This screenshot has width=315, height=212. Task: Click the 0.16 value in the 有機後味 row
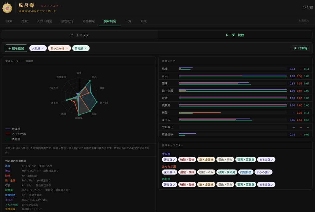tap(292, 135)
